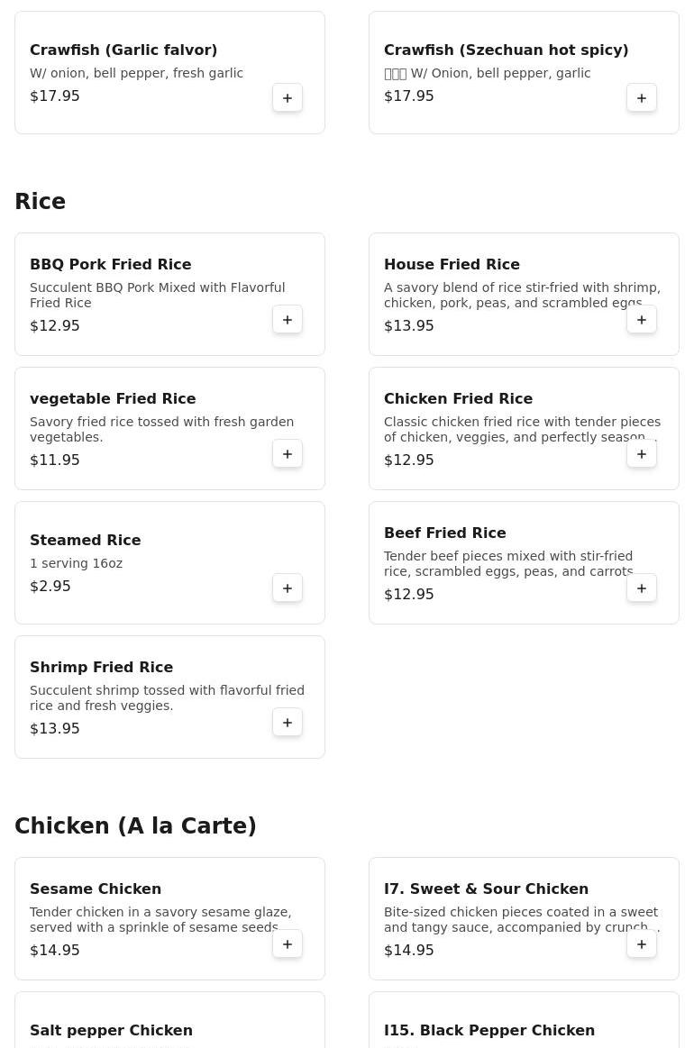The image size is (694, 1048).
Task: Click plus button for vegetable Fried Rice
Action: [288, 454]
